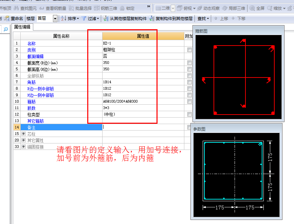Click the 参数图 section diagram
294x224 pixels.
coord(236,175)
